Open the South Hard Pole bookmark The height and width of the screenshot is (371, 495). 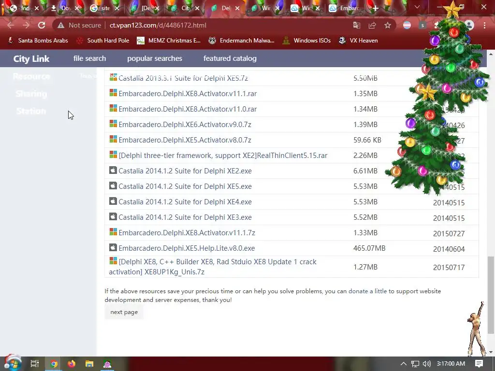pyautogui.click(x=103, y=41)
